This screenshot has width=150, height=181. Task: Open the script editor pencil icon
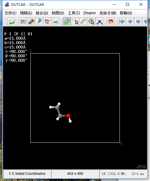(x=47, y=21)
